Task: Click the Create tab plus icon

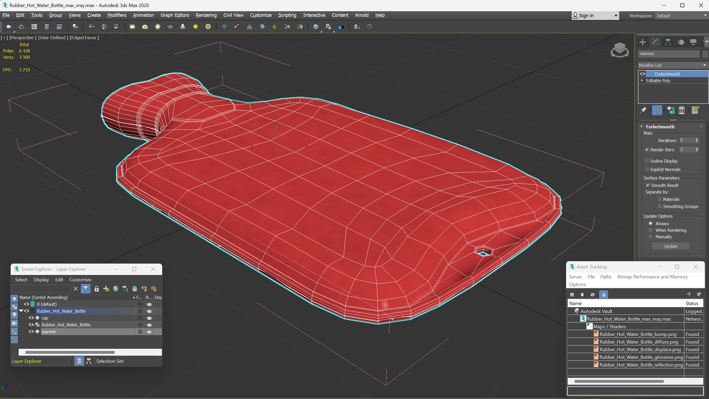Action: (642, 42)
